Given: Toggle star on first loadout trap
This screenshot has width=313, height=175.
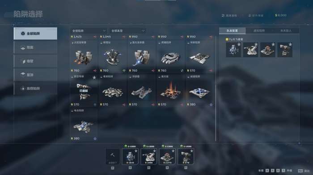Looking at the screenshot, I should [239, 45].
